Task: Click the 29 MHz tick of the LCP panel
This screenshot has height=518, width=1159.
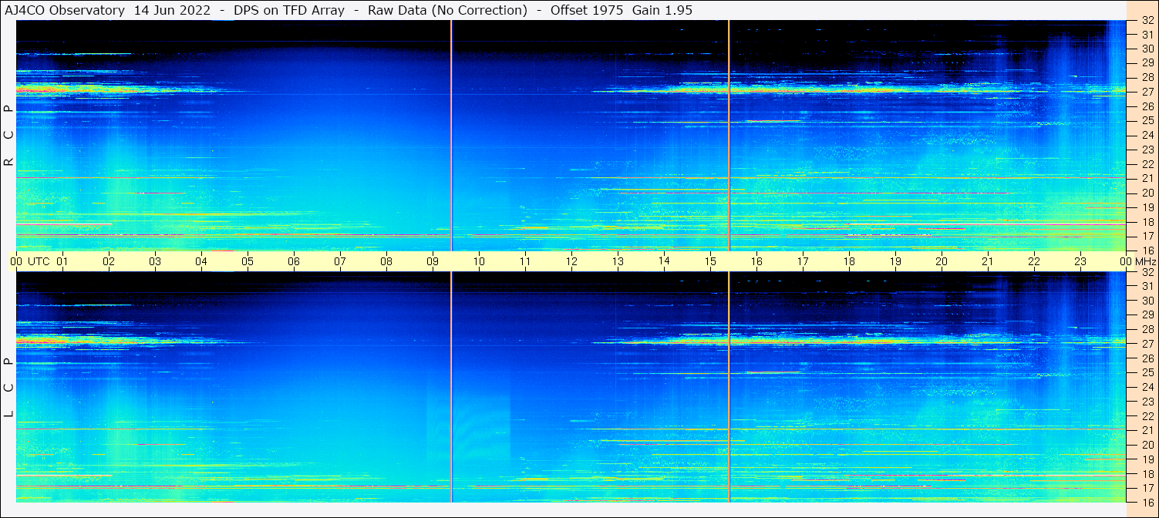Action: [x=1147, y=315]
